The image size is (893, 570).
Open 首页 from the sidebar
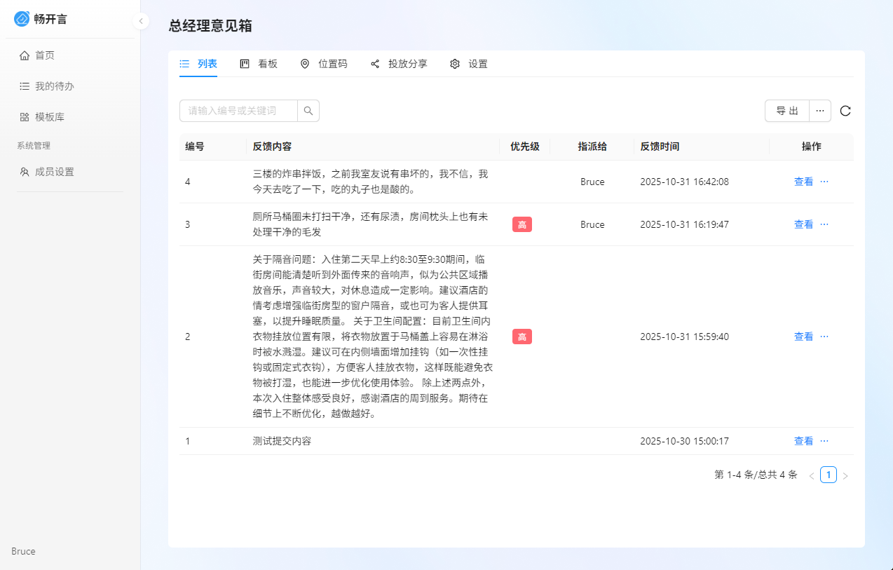click(45, 55)
